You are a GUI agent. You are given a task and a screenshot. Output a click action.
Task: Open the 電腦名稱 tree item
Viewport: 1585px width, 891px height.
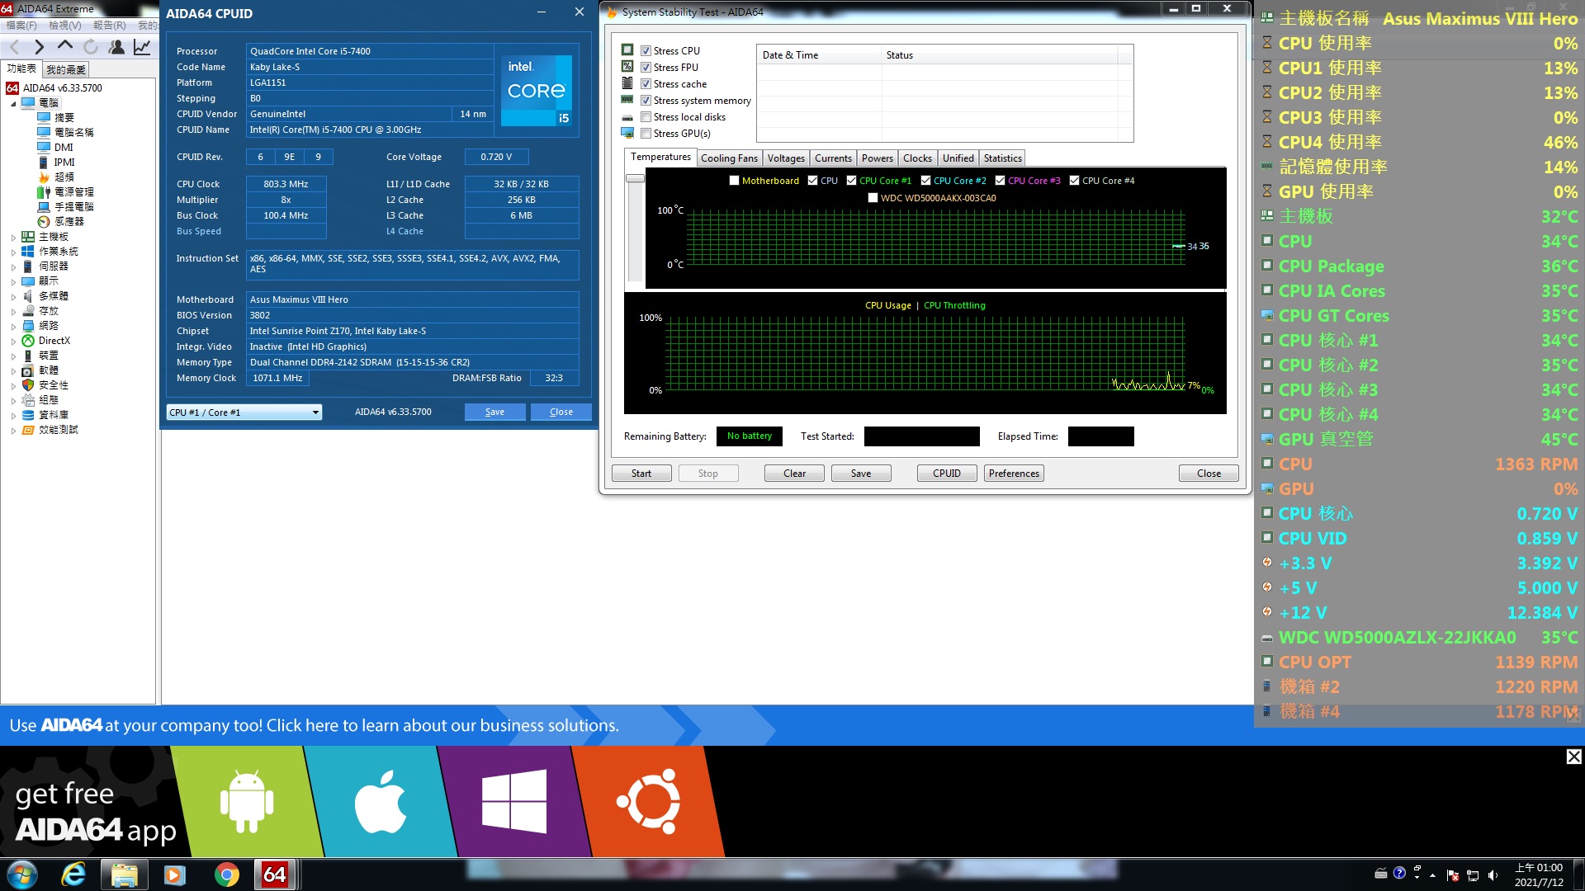coord(65,133)
